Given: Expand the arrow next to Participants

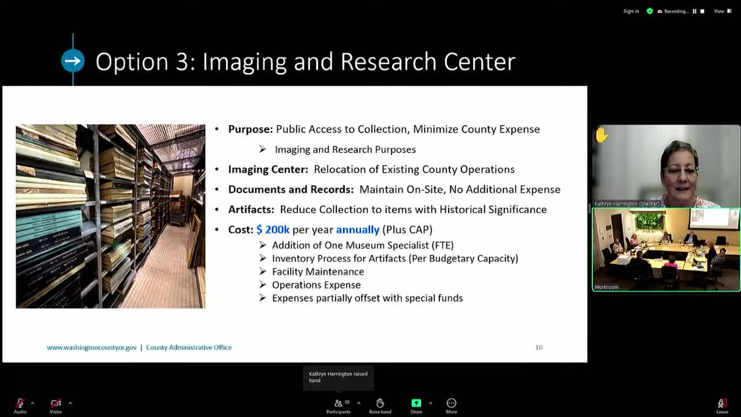Looking at the screenshot, I should coord(358,403).
